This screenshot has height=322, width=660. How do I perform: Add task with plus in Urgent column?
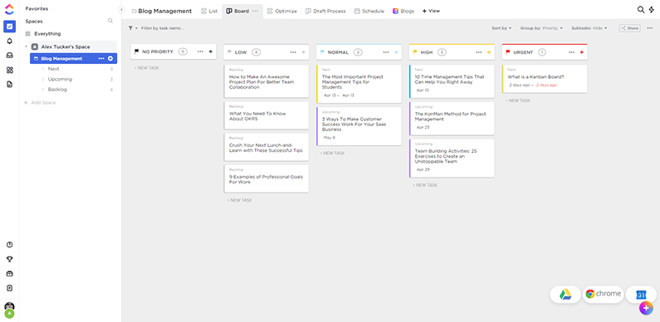click(582, 52)
